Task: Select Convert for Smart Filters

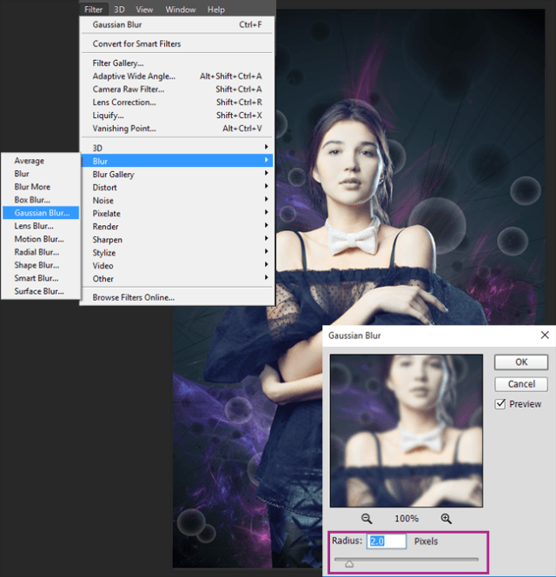Action: [x=137, y=43]
